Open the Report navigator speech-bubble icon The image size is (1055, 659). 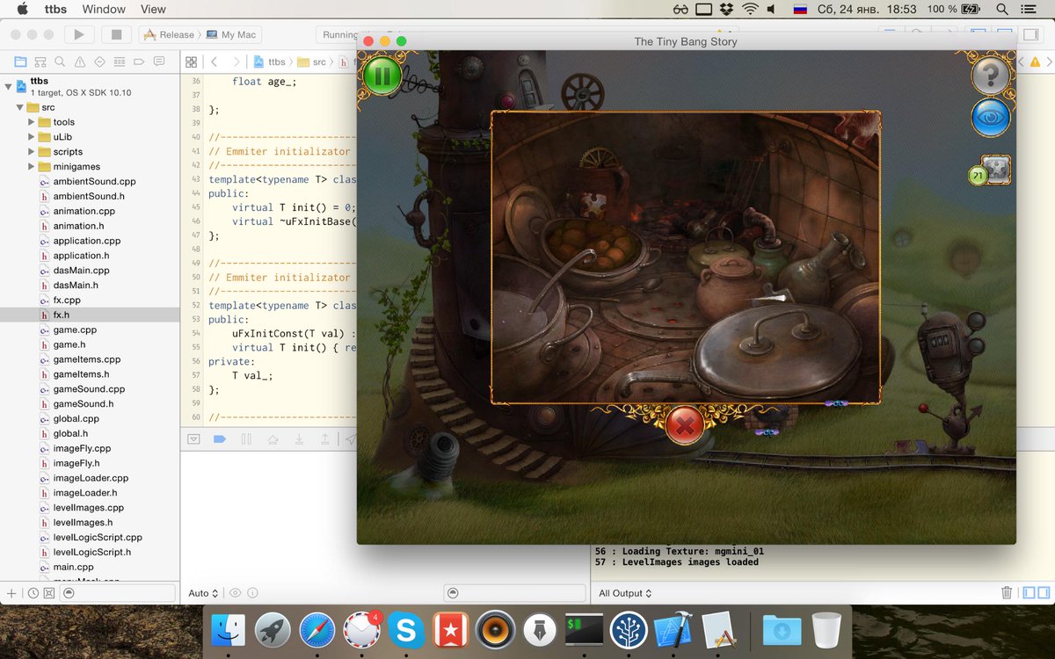tap(159, 62)
